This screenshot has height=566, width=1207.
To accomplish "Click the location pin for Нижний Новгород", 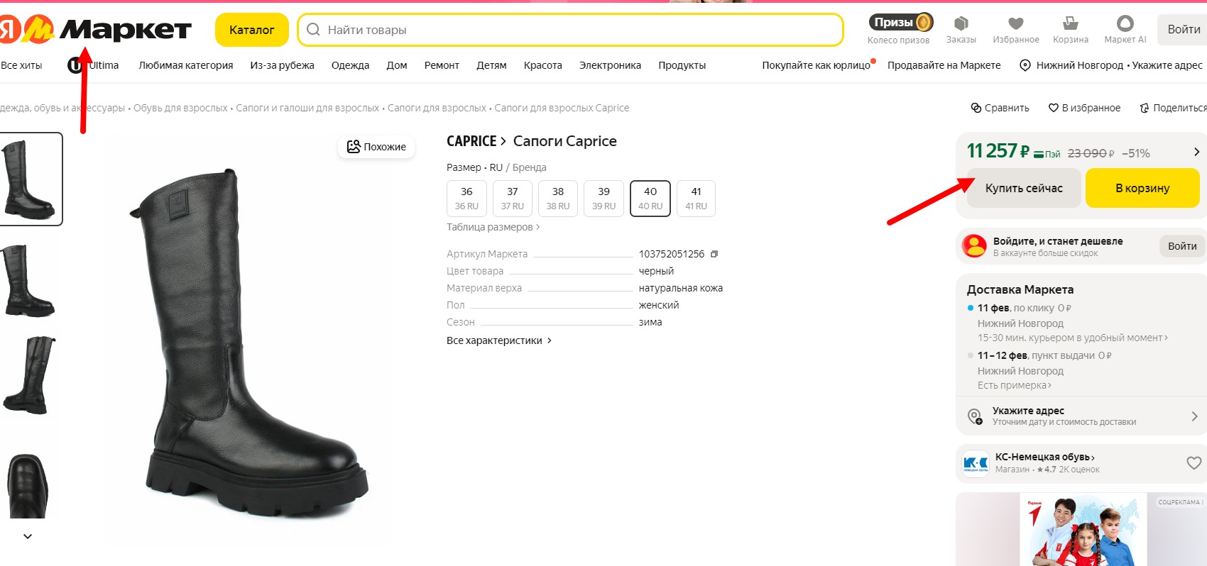I will 1025,65.
